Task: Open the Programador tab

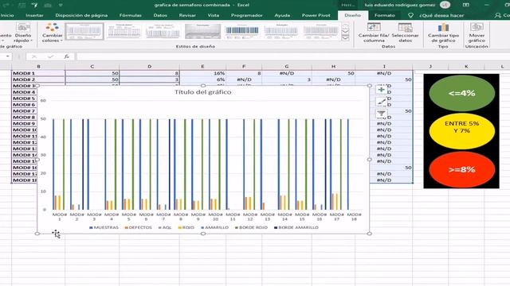Action: pos(246,15)
